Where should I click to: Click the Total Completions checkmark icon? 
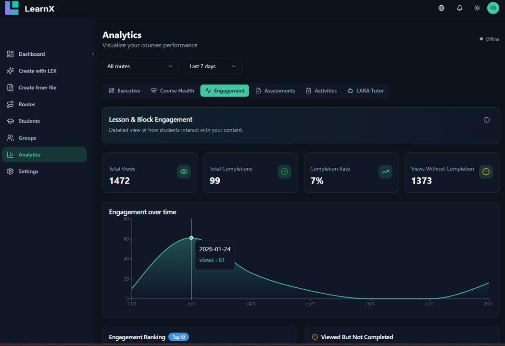284,172
